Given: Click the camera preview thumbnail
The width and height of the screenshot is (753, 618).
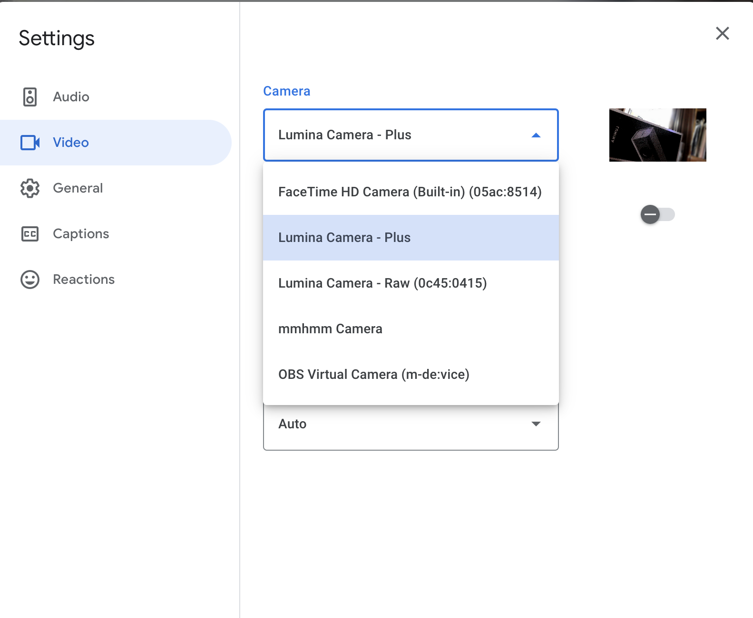Looking at the screenshot, I should coord(658,135).
